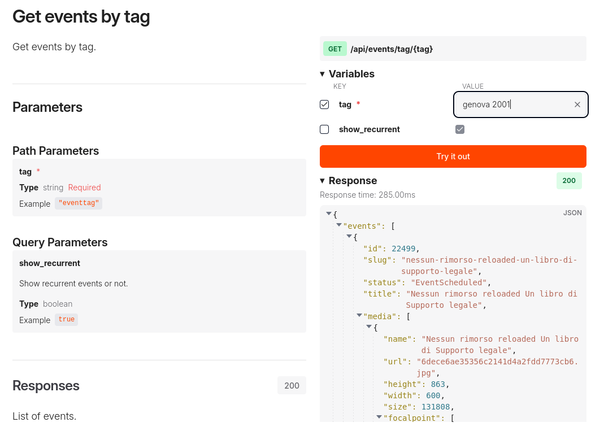Collapse the first media object
This screenshot has width=604, height=431.
point(369,326)
